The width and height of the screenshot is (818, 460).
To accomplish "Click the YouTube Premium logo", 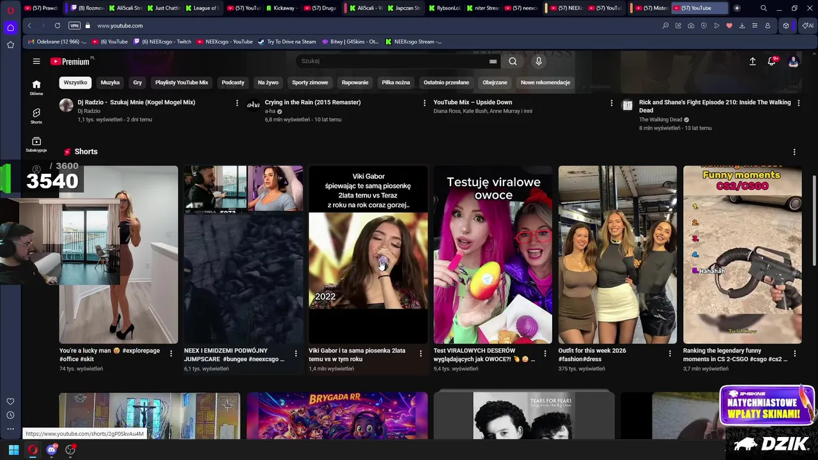I will (72, 61).
